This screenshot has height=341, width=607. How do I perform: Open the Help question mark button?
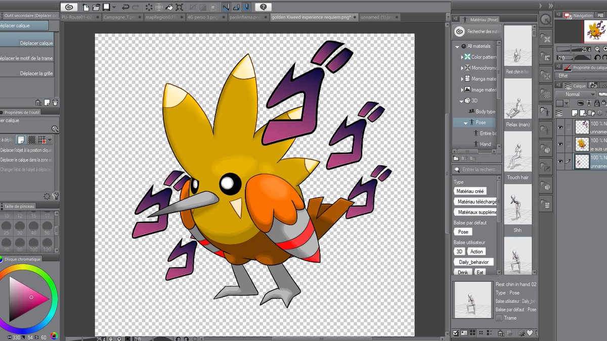[263, 7]
